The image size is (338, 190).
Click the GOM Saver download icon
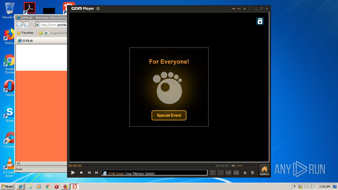(x=260, y=21)
